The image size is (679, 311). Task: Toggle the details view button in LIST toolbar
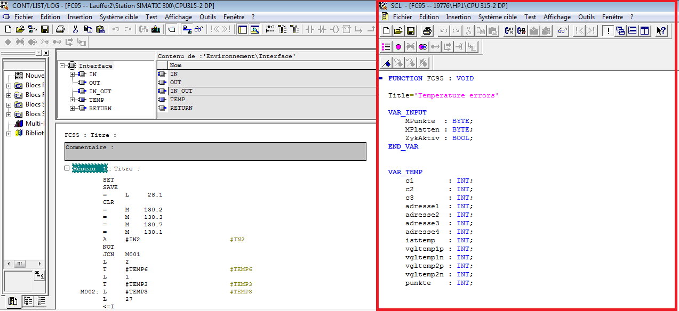pos(254,29)
